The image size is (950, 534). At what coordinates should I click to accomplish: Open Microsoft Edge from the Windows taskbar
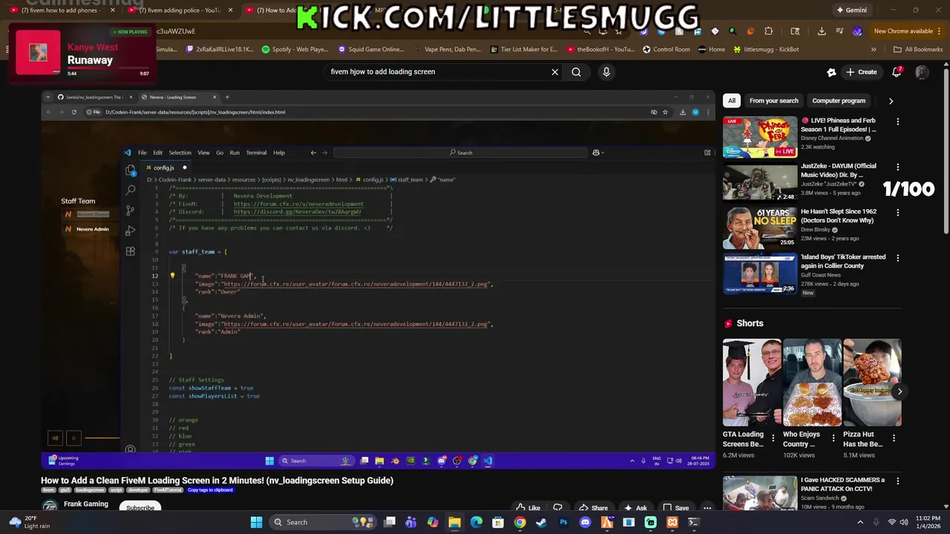point(476,522)
